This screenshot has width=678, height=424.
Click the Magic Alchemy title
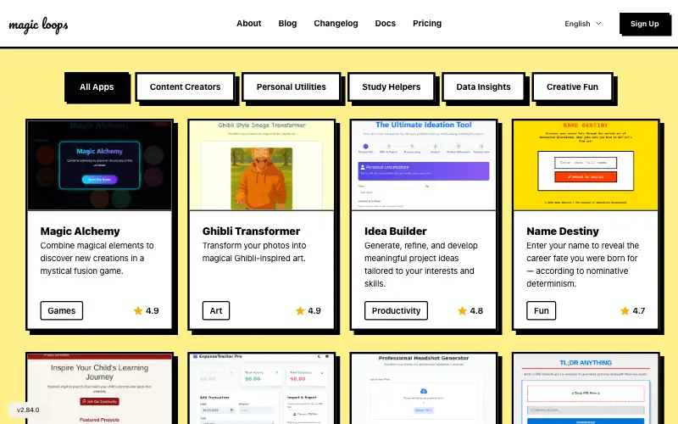[x=80, y=231]
